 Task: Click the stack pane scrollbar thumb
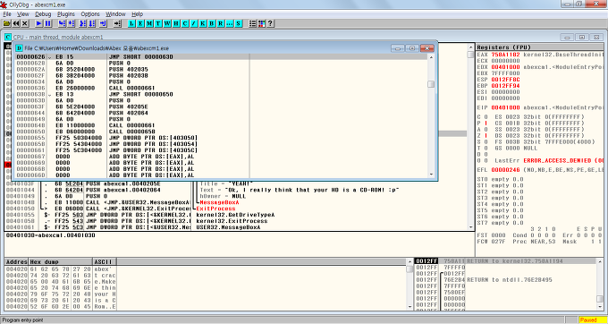600,299
